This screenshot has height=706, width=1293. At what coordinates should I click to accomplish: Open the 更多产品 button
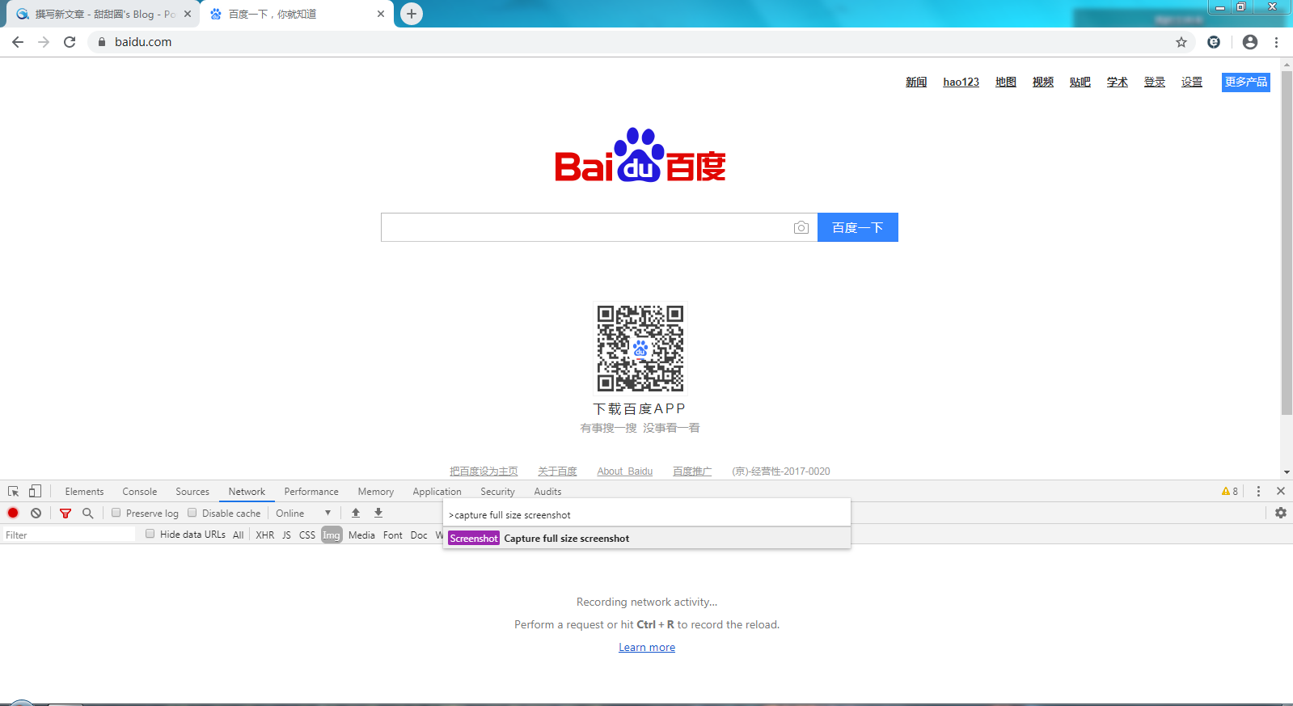tap(1246, 82)
